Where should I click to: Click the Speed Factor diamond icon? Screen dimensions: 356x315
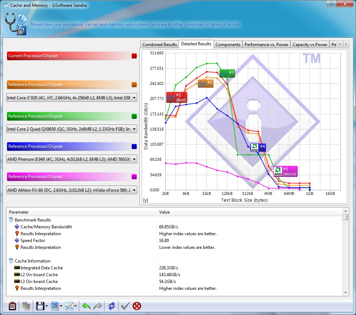tap(17, 240)
